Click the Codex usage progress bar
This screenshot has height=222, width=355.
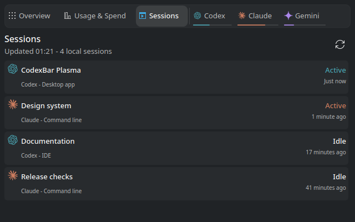point(212,25)
